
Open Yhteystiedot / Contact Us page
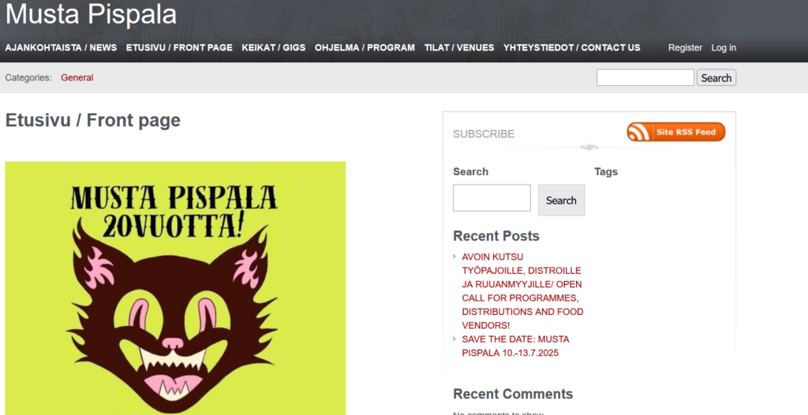click(571, 47)
